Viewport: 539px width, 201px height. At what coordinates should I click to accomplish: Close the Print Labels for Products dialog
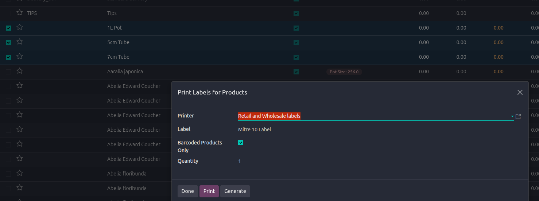click(x=520, y=92)
